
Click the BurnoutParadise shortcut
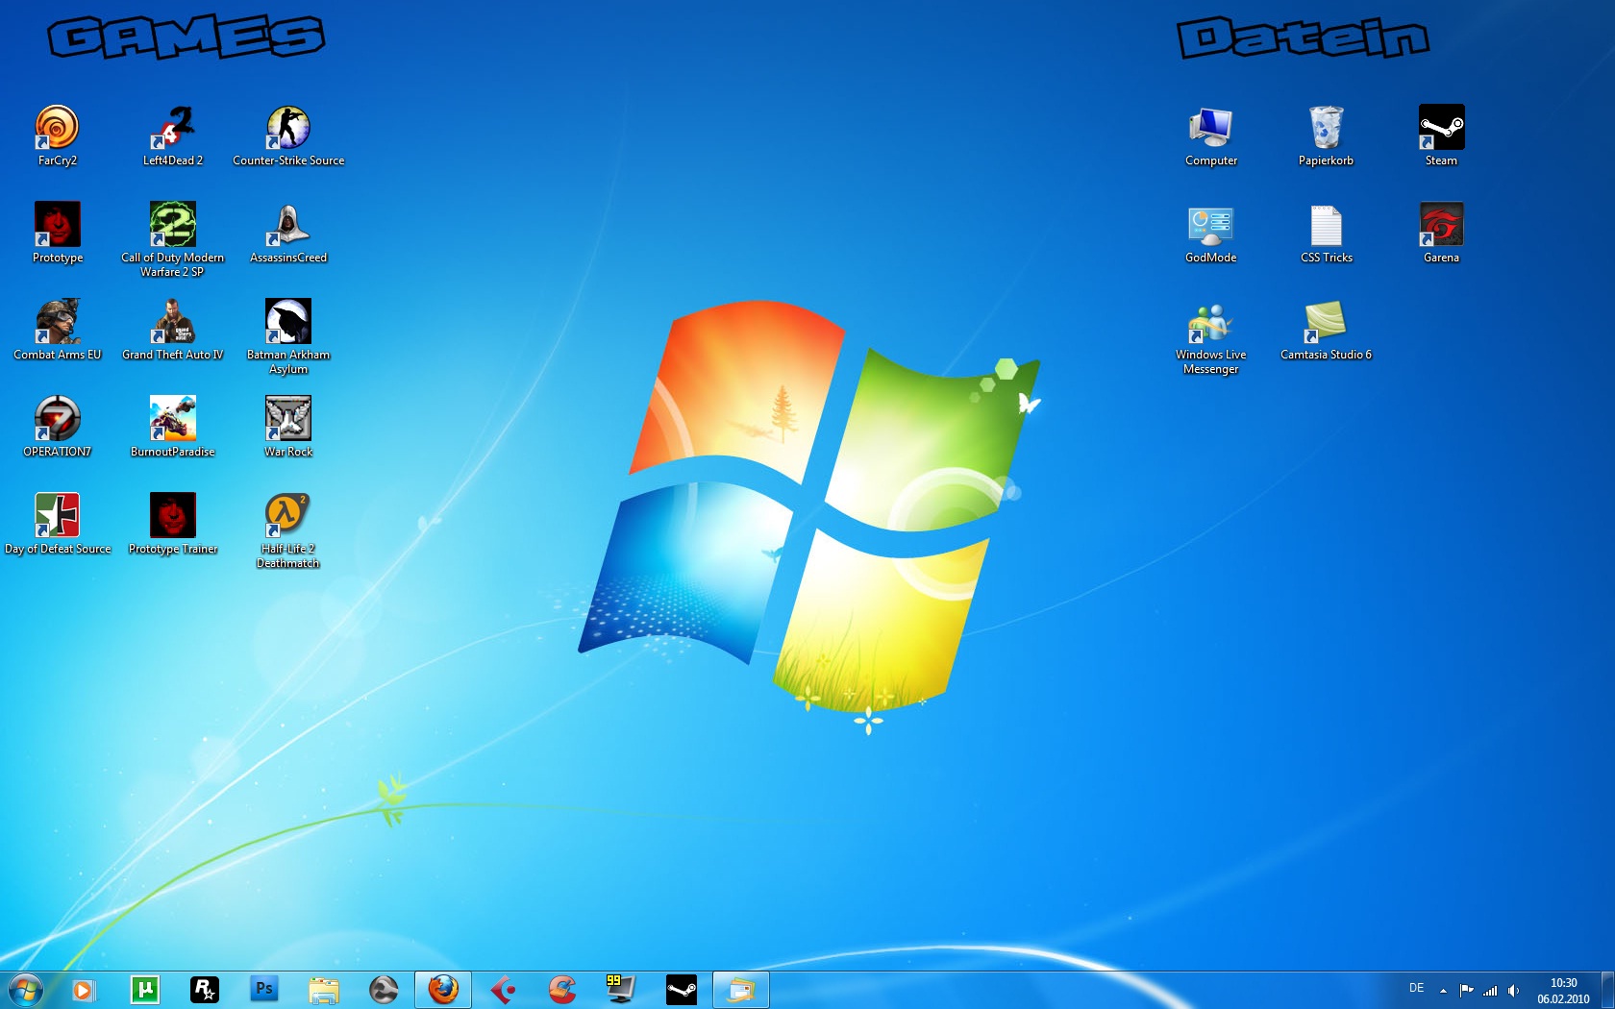click(173, 427)
